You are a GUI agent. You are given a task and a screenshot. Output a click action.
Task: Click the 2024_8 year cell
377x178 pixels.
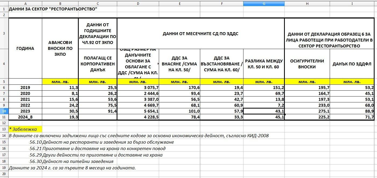click(25, 117)
